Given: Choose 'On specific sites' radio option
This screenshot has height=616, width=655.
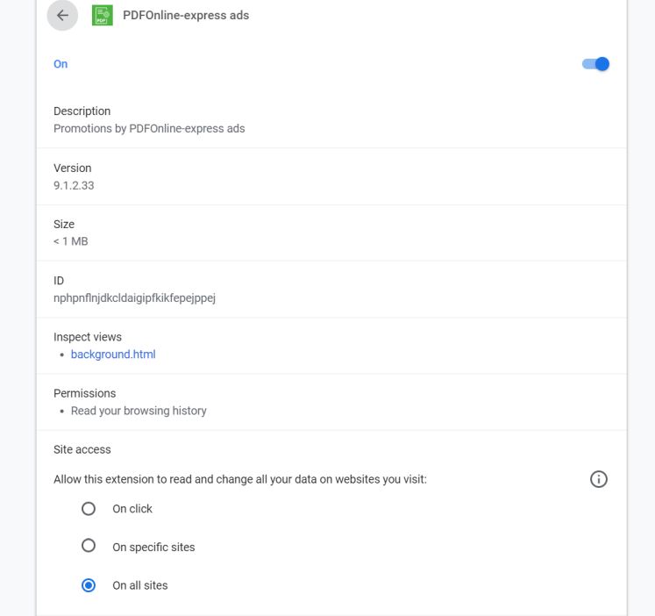Looking at the screenshot, I should click(x=88, y=546).
